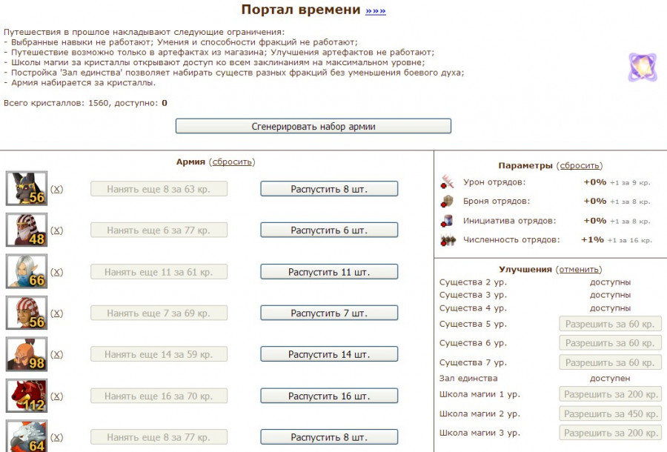Click 'Нанять еще 16 за 70 кр.' button
The height and width of the screenshot is (452, 667).
159,396
